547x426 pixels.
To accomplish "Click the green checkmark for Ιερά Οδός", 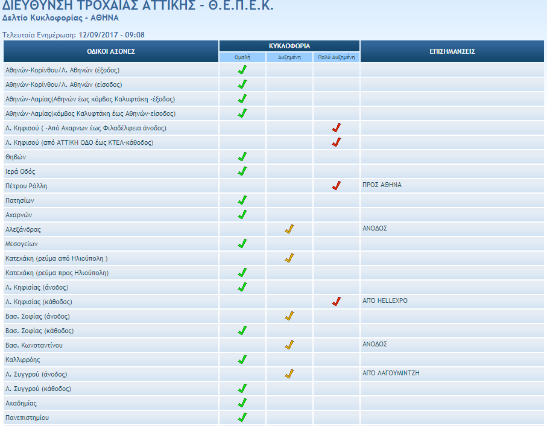I will [242, 171].
